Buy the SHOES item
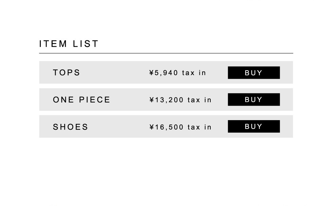 click(x=253, y=127)
